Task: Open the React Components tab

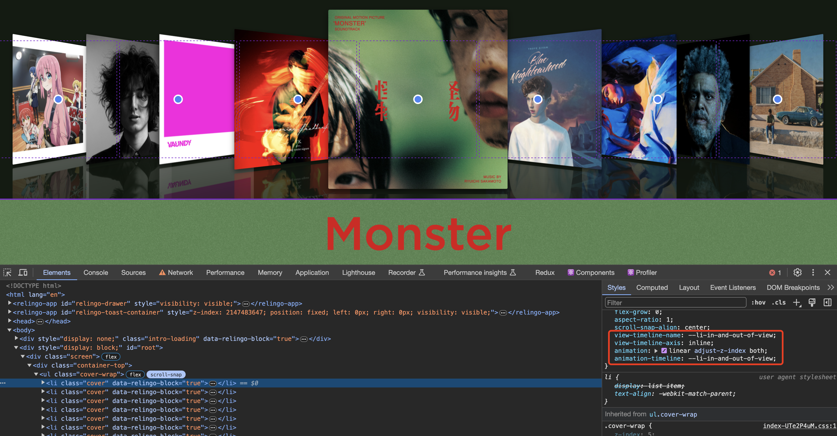Action: point(591,272)
